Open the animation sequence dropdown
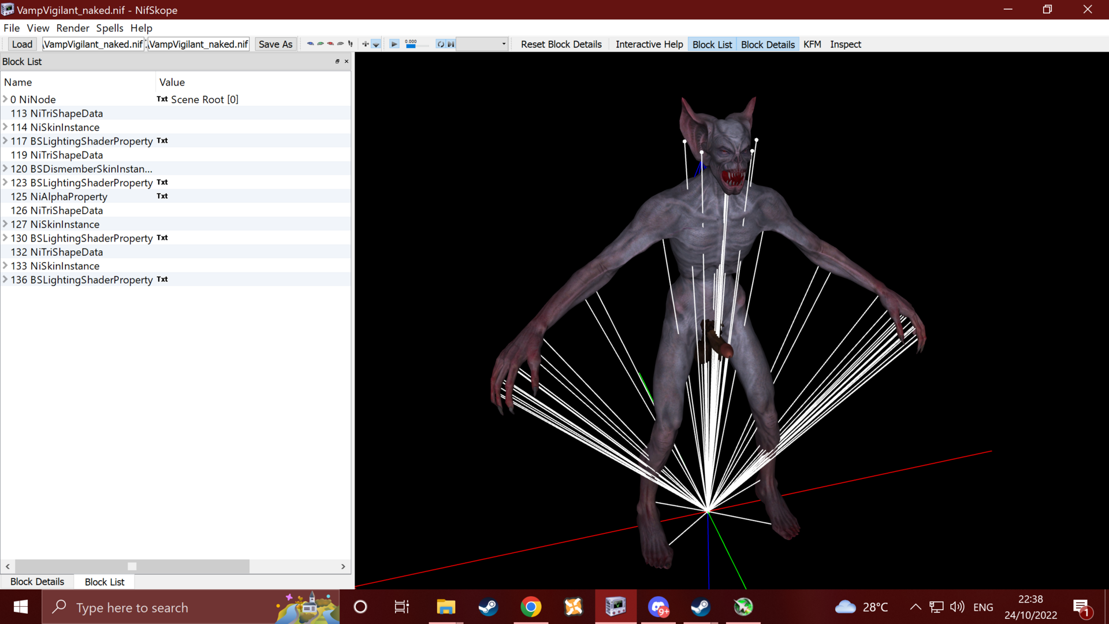The image size is (1109, 624). 482,44
